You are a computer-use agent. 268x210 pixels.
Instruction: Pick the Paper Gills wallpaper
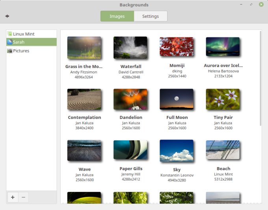[130, 150]
